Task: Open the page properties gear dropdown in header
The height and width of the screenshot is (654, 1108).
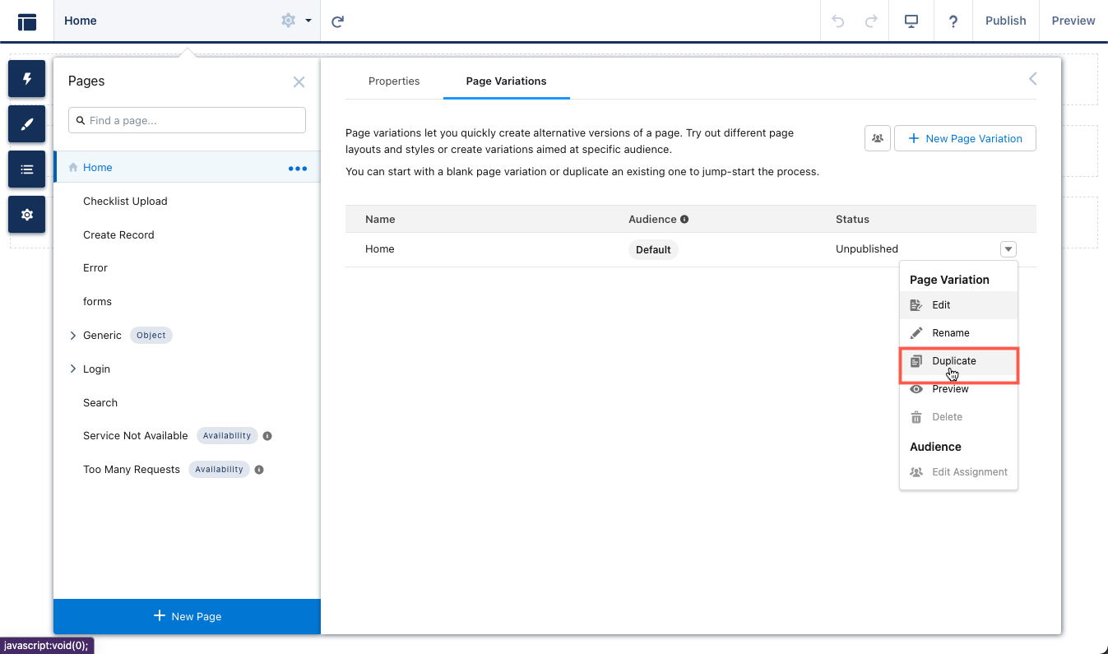Action: (295, 21)
